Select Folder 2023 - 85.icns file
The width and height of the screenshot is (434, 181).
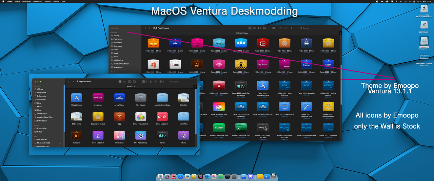tap(263, 43)
